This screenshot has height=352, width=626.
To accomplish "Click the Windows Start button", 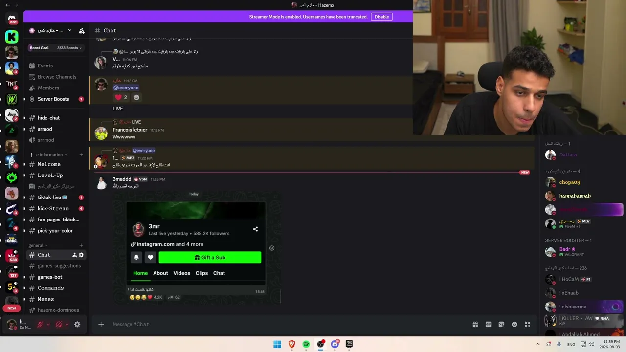I will [x=277, y=344].
